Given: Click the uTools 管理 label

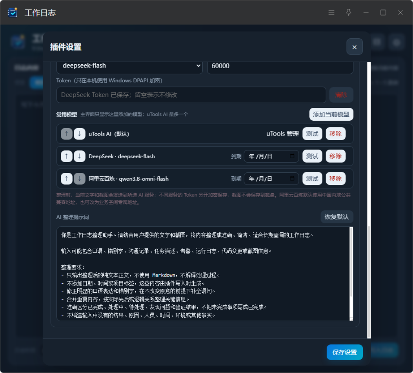Looking at the screenshot, I should [282, 134].
